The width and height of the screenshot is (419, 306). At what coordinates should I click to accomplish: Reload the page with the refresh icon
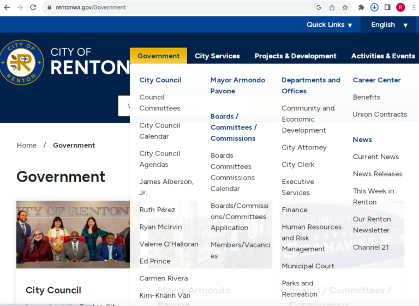[x=33, y=8]
